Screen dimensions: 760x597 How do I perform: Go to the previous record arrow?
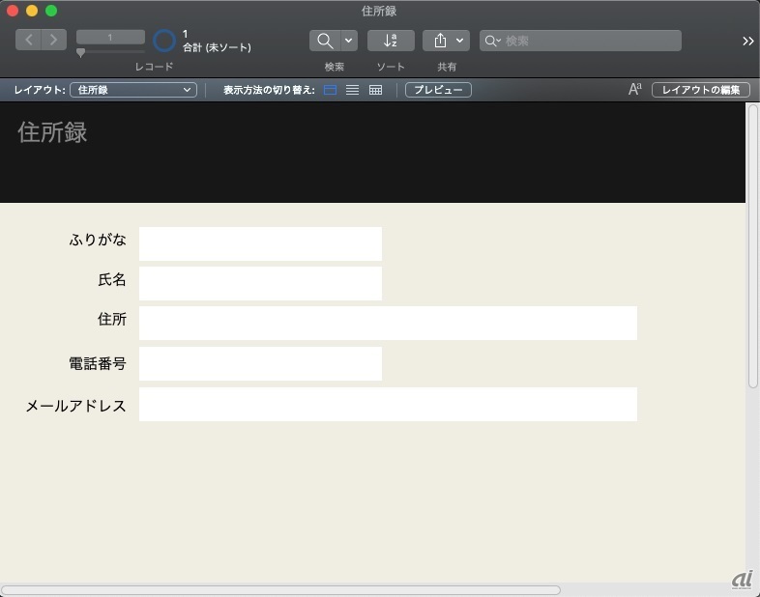[29, 40]
